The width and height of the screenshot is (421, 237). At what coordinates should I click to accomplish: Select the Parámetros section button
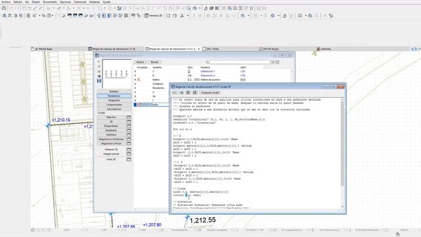tap(114, 96)
